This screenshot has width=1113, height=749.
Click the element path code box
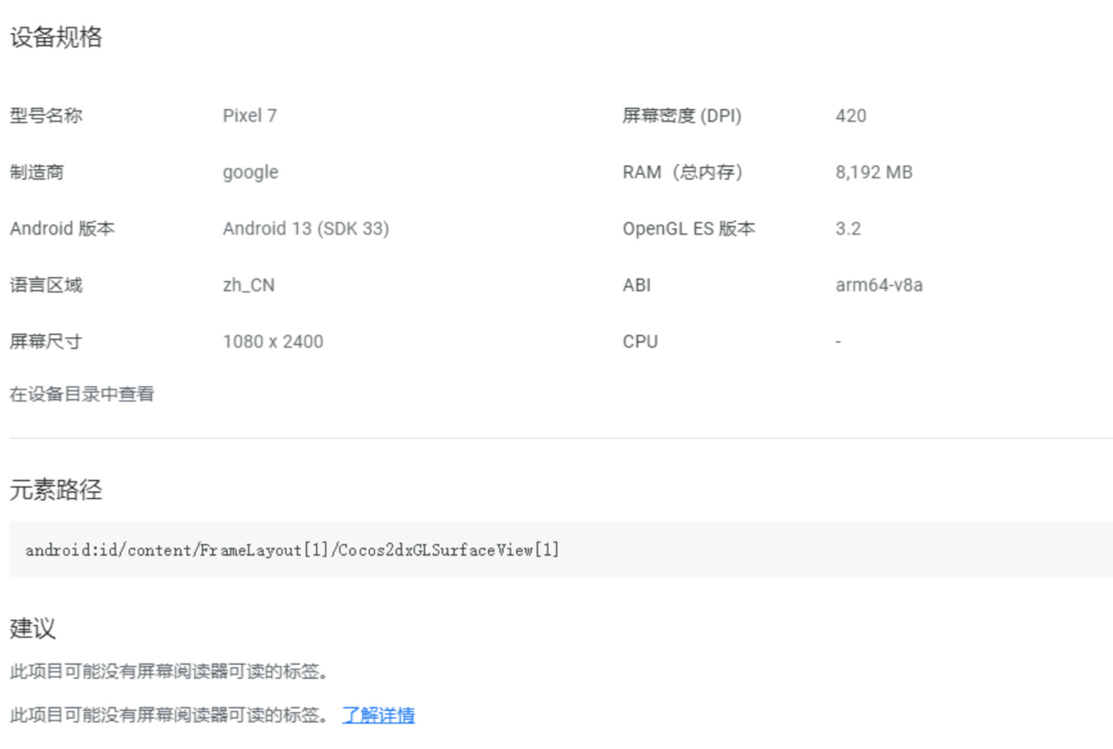[560, 549]
